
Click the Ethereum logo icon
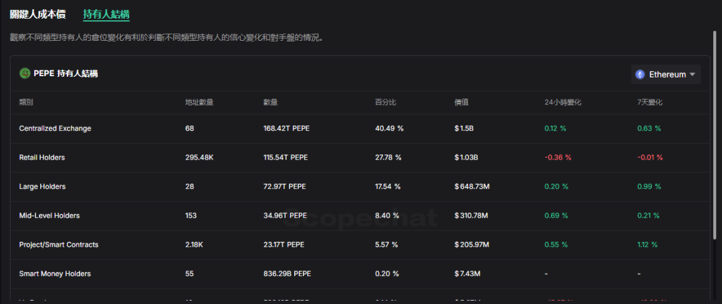pyautogui.click(x=640, y=74)
